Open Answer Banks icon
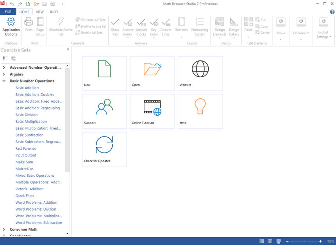 (x=128, y=22)
